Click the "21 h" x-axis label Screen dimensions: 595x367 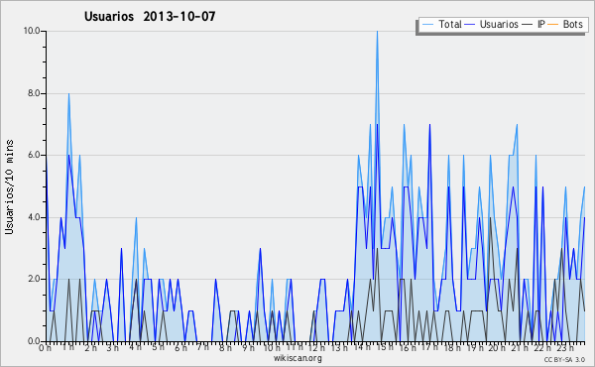pyautogui.click(x=520, y=347)
